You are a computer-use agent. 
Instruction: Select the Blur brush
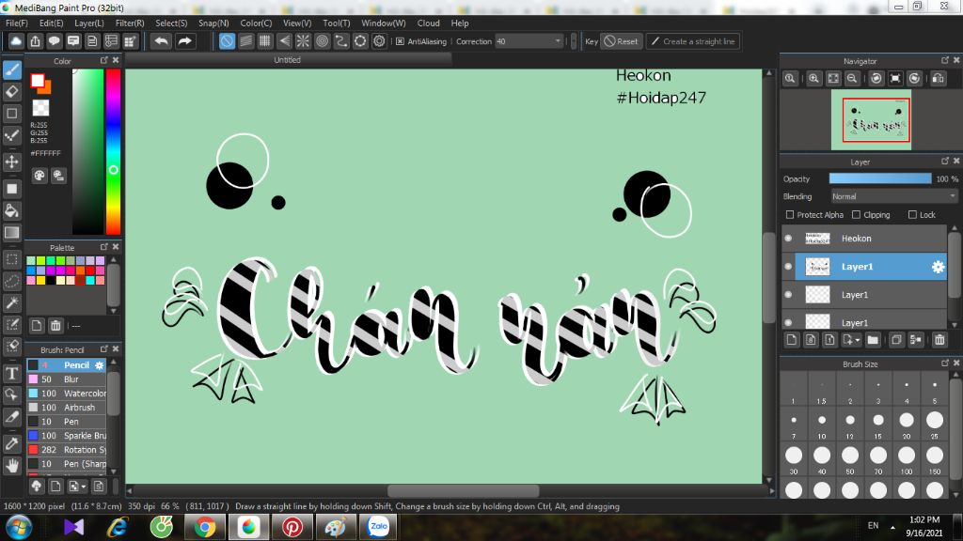[67, 379]
